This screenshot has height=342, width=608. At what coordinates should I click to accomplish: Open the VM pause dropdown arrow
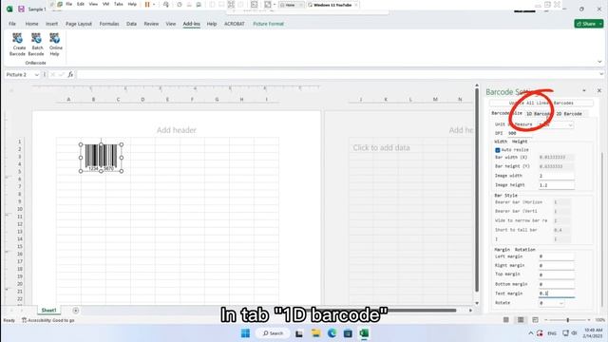pos(154,5)
